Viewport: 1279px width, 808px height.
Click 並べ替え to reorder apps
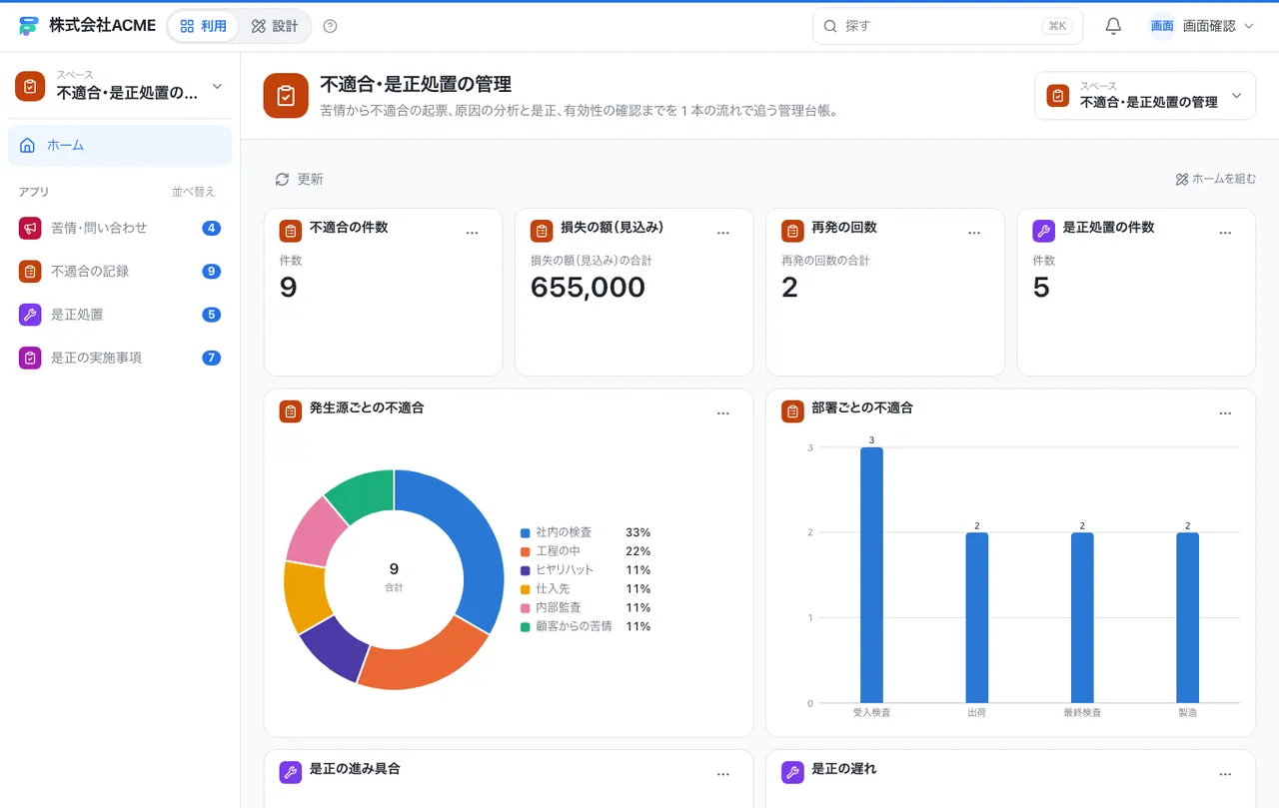pyautogui.click(x=193, y=192)
